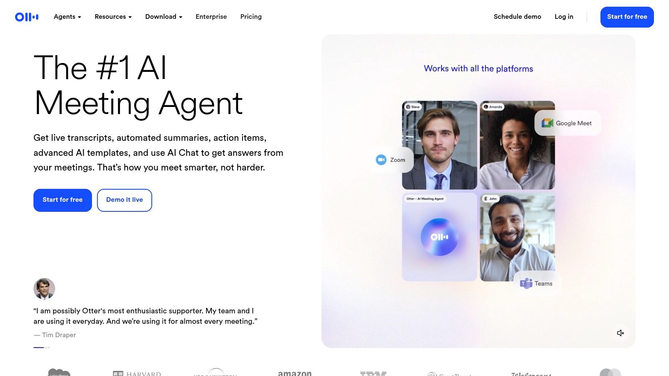This screenshot has height=376, width=669.
Task: Click the Schedule demo link
Action: 517,17
